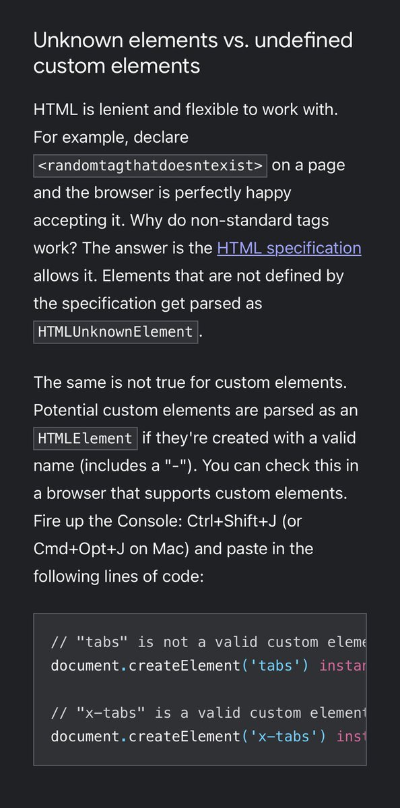This screenshot has width=400, height=808.
Task: Click 'document' in the createElement('tabs') line
Action: [x=86, y=666]
